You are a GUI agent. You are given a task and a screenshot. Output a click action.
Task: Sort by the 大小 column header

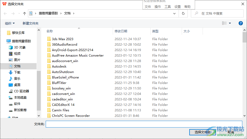pos(187,31)
